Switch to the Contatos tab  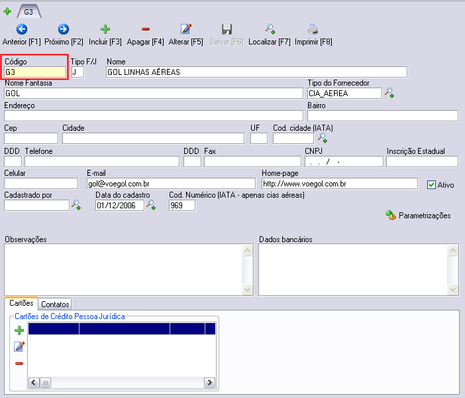55,304
